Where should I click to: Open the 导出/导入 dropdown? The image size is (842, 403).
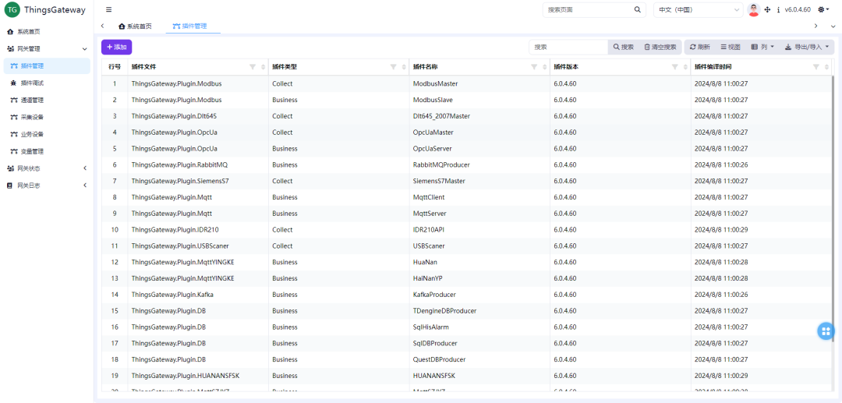807,47
